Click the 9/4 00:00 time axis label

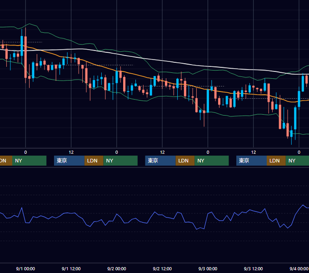coord(299,268)
